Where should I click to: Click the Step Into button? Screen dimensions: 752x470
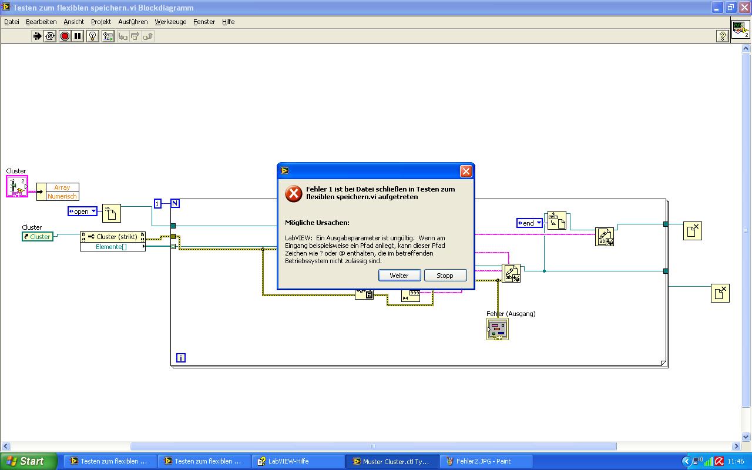coord(123,36)
